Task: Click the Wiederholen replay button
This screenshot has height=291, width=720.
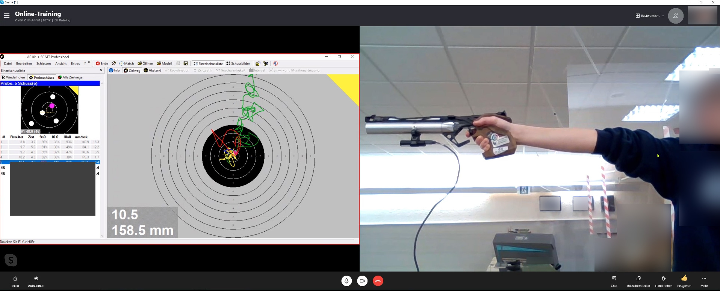Action: 14,77
